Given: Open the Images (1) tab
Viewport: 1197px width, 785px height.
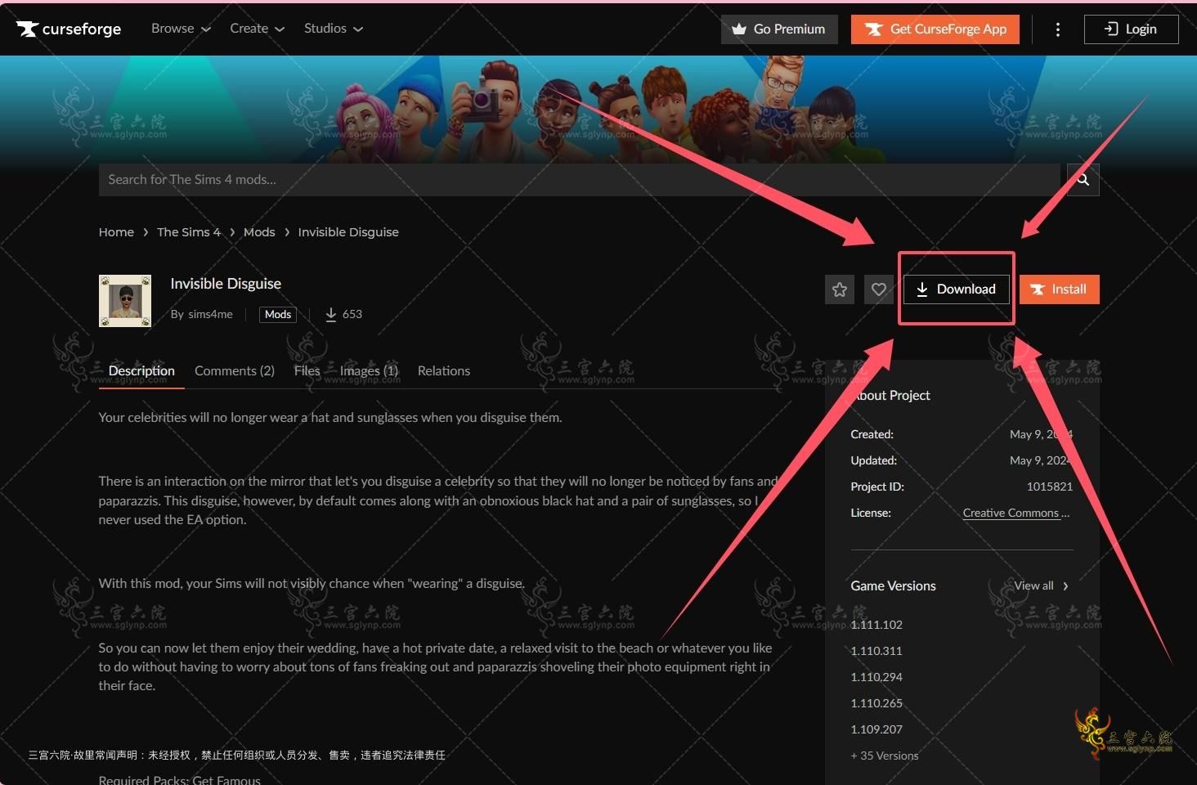Looking at the screenshot, I should tap(369, 371).
